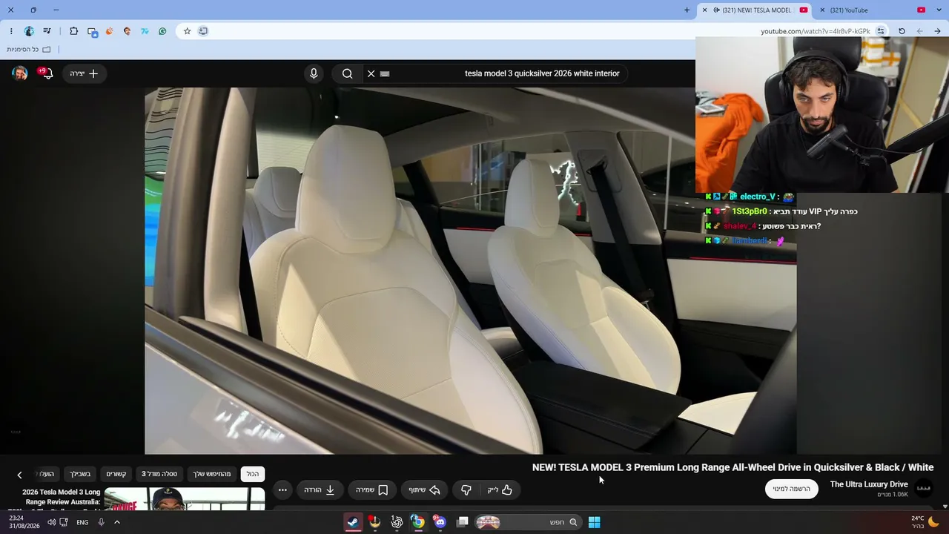Select the "בשבילך" filter chip
The height and width of the screenshot is (534, 949).
click(80, 474)
